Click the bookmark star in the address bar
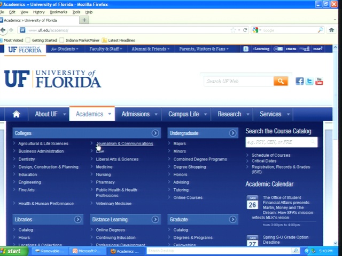This screenshot has width=342, height=256. coord(233,30)
